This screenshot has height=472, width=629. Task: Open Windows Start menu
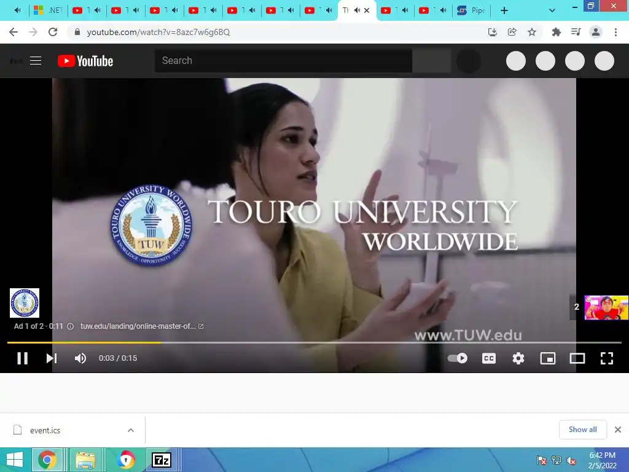pyautogui.click(x=15, y=460)
